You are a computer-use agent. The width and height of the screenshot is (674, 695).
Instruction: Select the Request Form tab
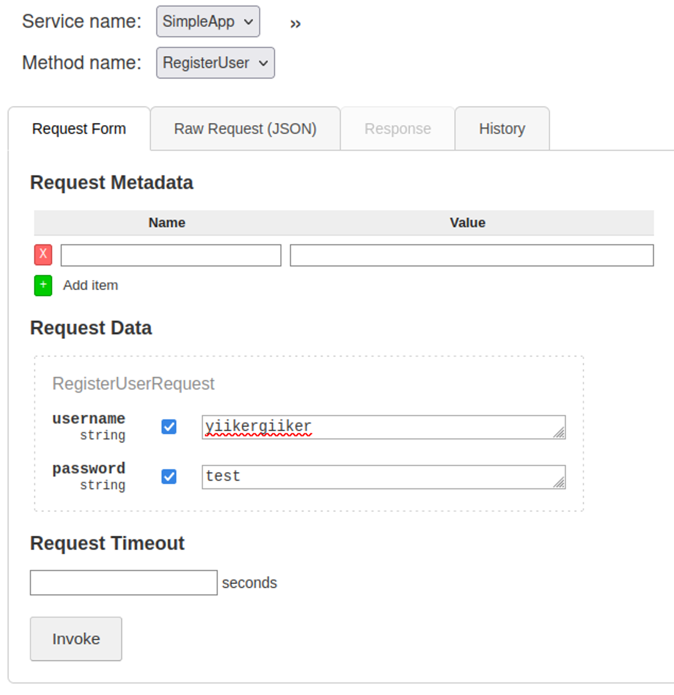[79, 129]
